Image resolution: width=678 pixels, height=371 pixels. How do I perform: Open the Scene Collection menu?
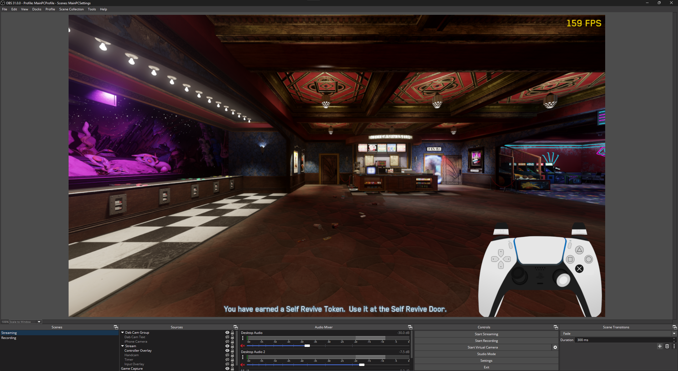tap(72, 9)
